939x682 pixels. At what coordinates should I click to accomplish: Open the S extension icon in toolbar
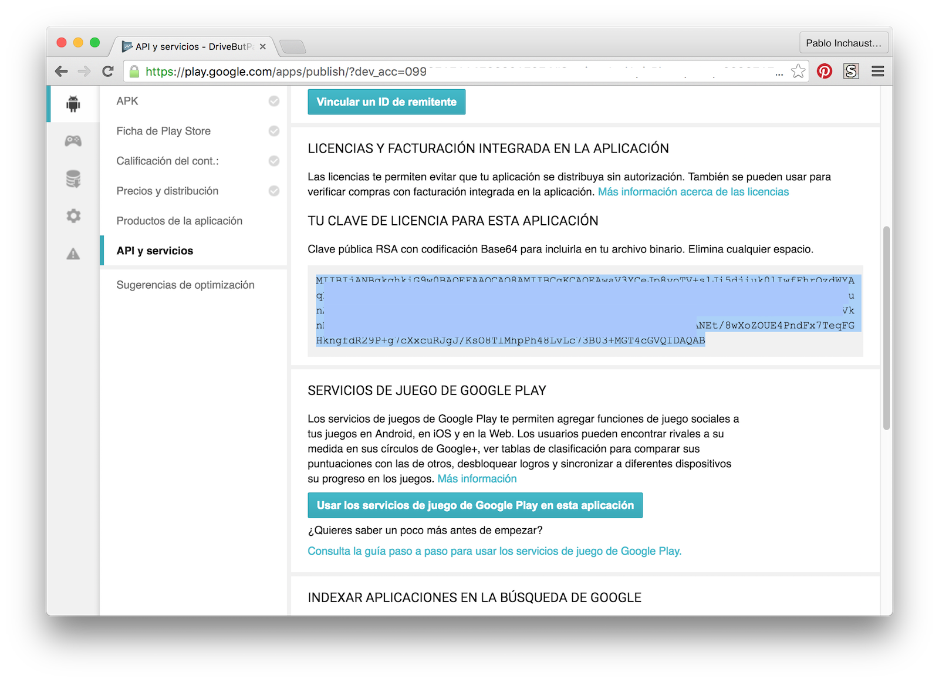point(851,72)
